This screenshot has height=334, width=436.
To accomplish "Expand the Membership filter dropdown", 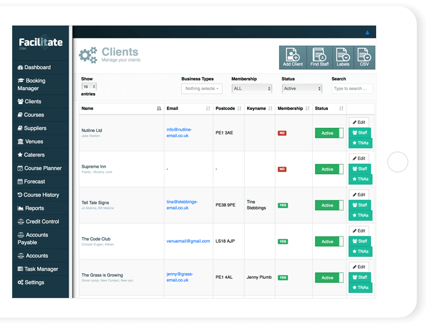I will pos(252,89).
